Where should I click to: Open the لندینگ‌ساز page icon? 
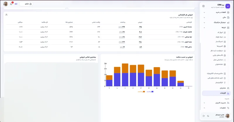[225, 42]
